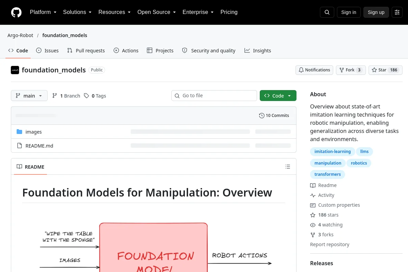Expand the Resources menu
Screen dimensions: 408x272
[114, 12]
